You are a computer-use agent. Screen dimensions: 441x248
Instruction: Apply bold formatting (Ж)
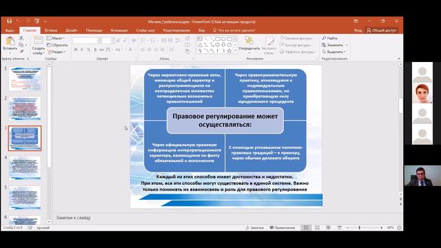(75, 50)
